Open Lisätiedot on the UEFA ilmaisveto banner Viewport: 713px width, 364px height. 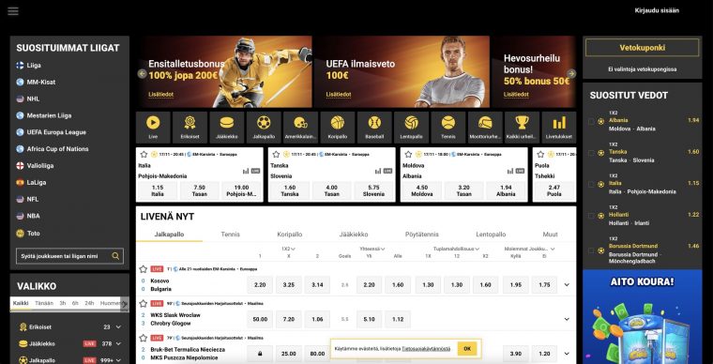coord(339,95)
